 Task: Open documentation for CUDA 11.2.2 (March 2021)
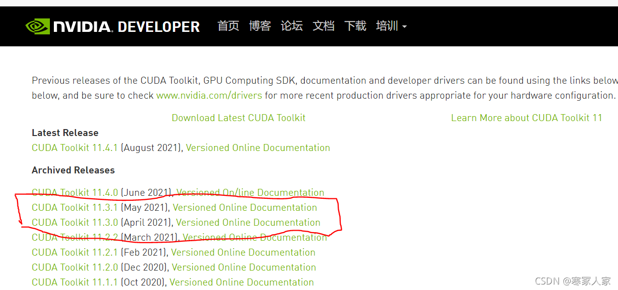tap(255, 237)
